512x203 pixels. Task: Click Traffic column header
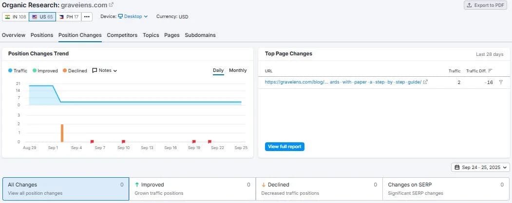[x=455, y=71]
